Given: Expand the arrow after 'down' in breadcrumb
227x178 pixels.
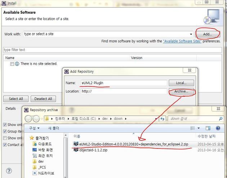Looking at the screenshot, I should point(126,119).
